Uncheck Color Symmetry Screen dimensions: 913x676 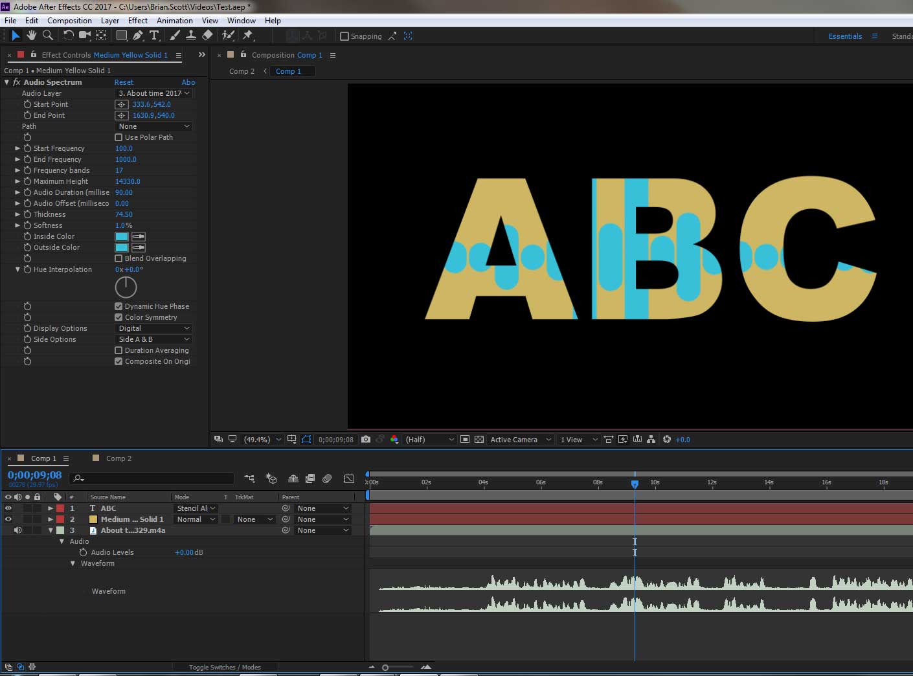[118, 317]
